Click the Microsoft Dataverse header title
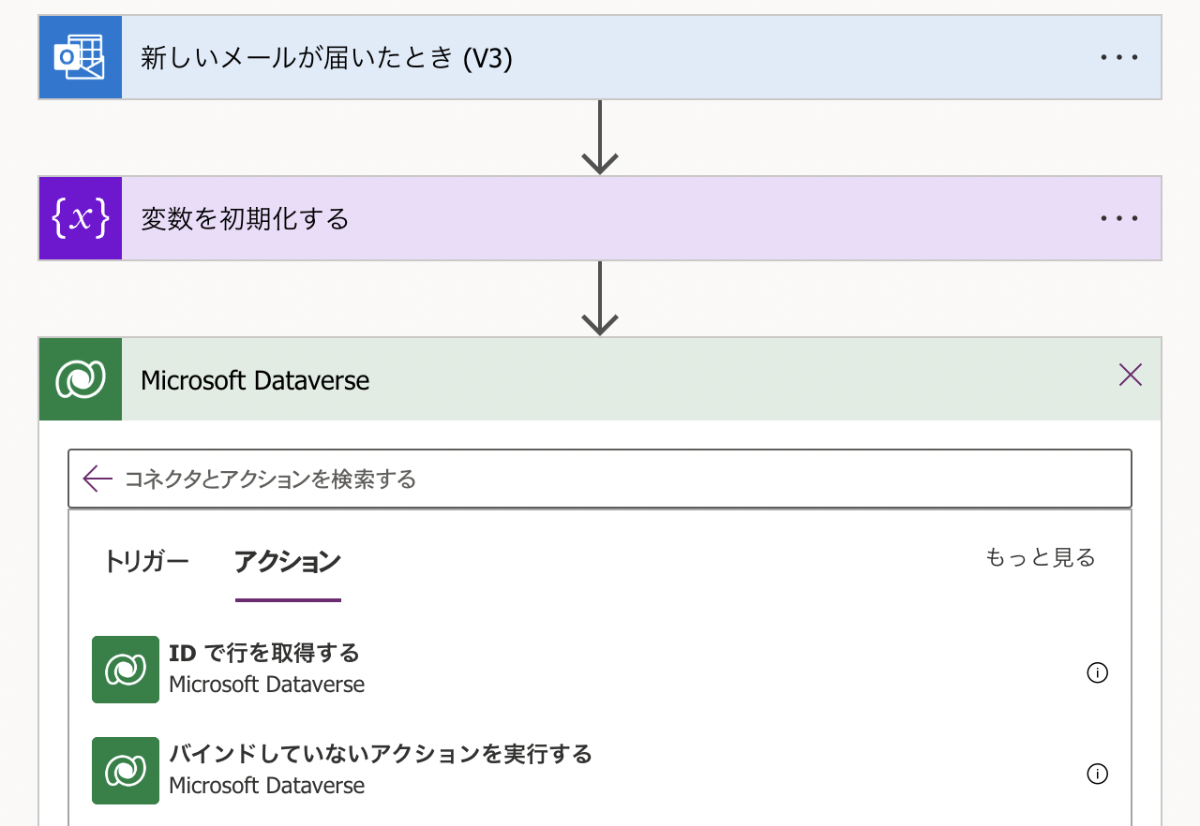Image resolution: width=1200 pixels, height=826 pixels. [x=255, y=380]
